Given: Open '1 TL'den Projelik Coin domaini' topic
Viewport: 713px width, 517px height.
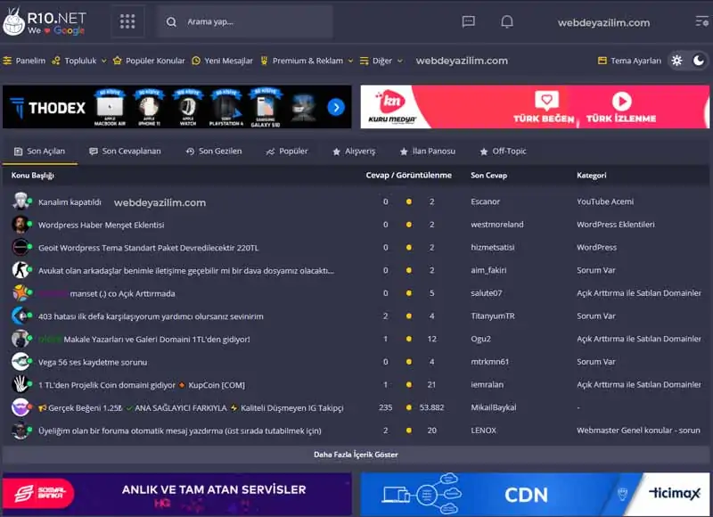Looking at the screenshot, I should pyautogui.click(x=142, y=385).
